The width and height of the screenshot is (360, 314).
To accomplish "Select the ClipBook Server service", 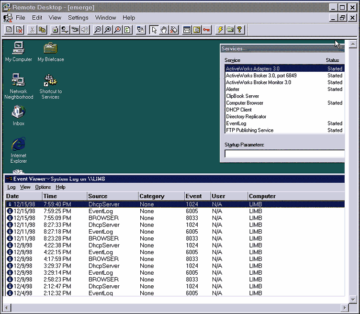I will 285,96.
